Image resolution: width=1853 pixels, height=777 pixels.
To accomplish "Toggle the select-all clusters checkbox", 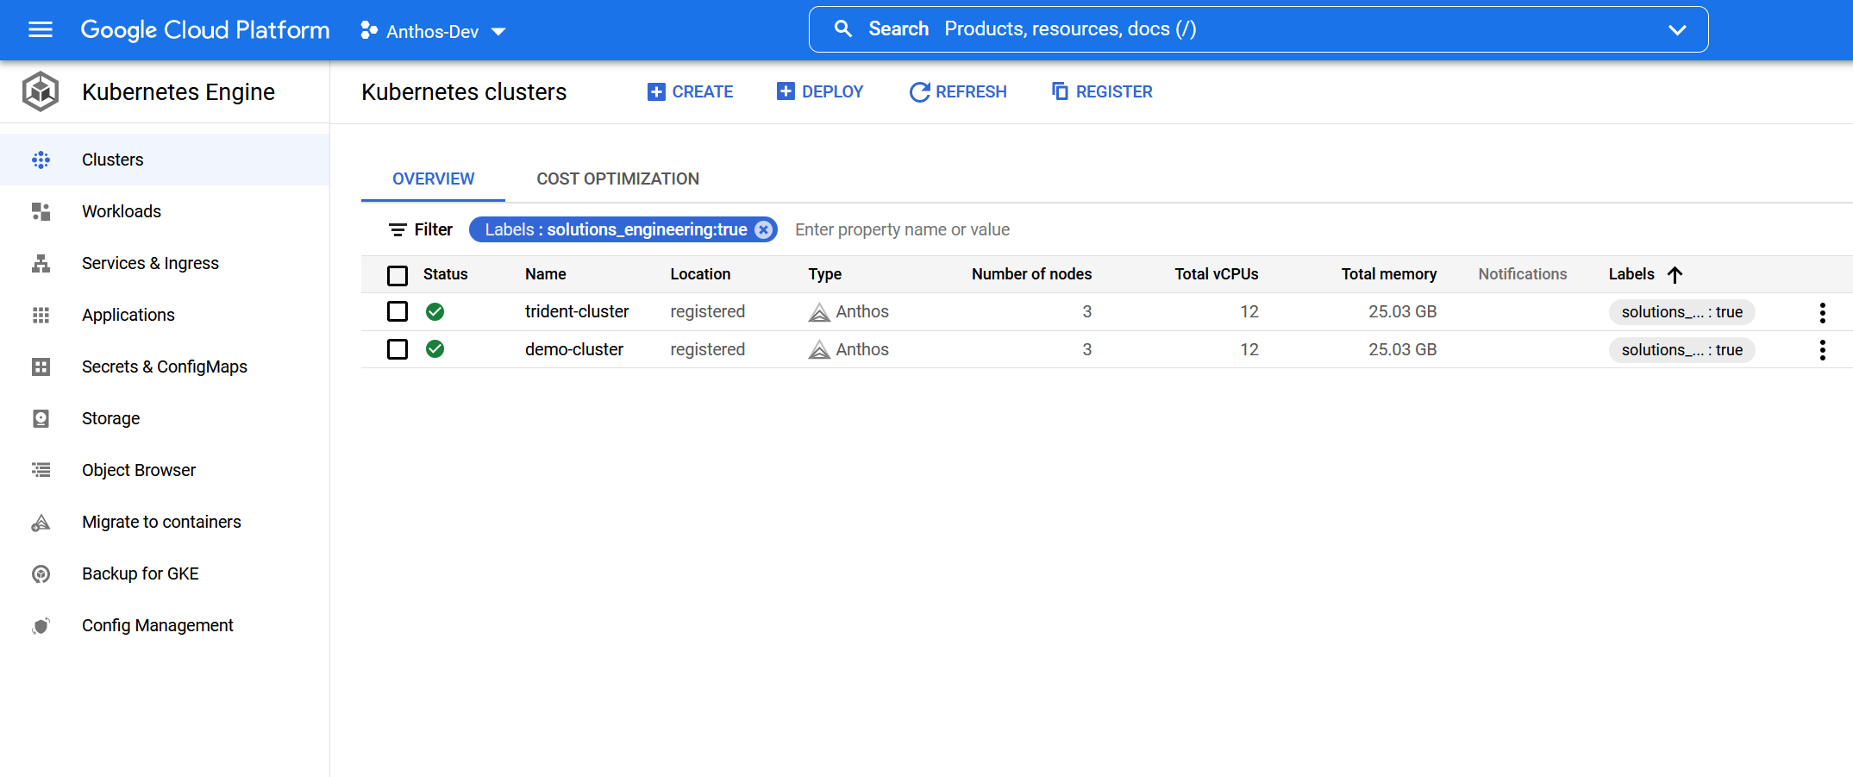I will pos(398,275).
